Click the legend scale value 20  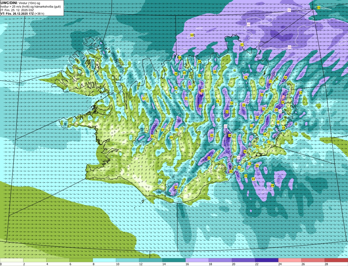(x=234, y=264)
